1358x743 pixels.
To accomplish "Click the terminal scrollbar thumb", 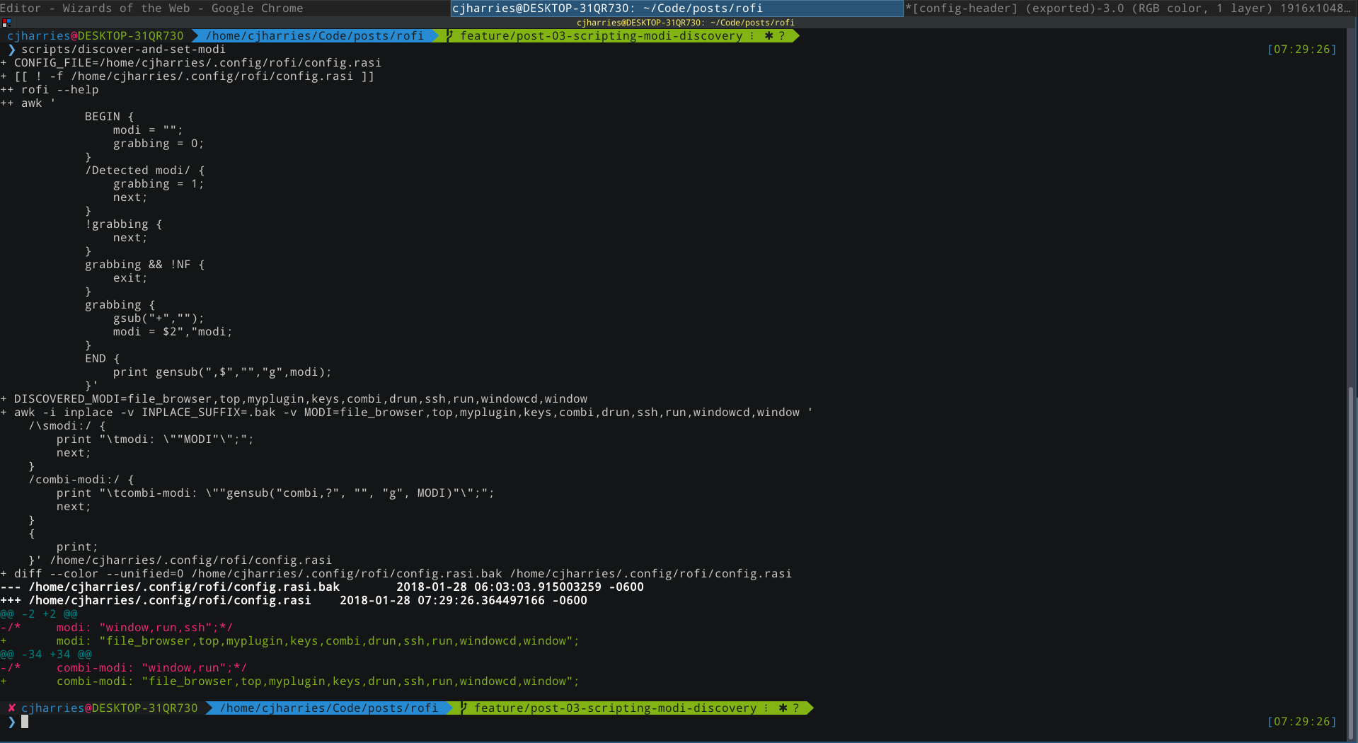I will pyautogui.click(x=1351, y=563).
